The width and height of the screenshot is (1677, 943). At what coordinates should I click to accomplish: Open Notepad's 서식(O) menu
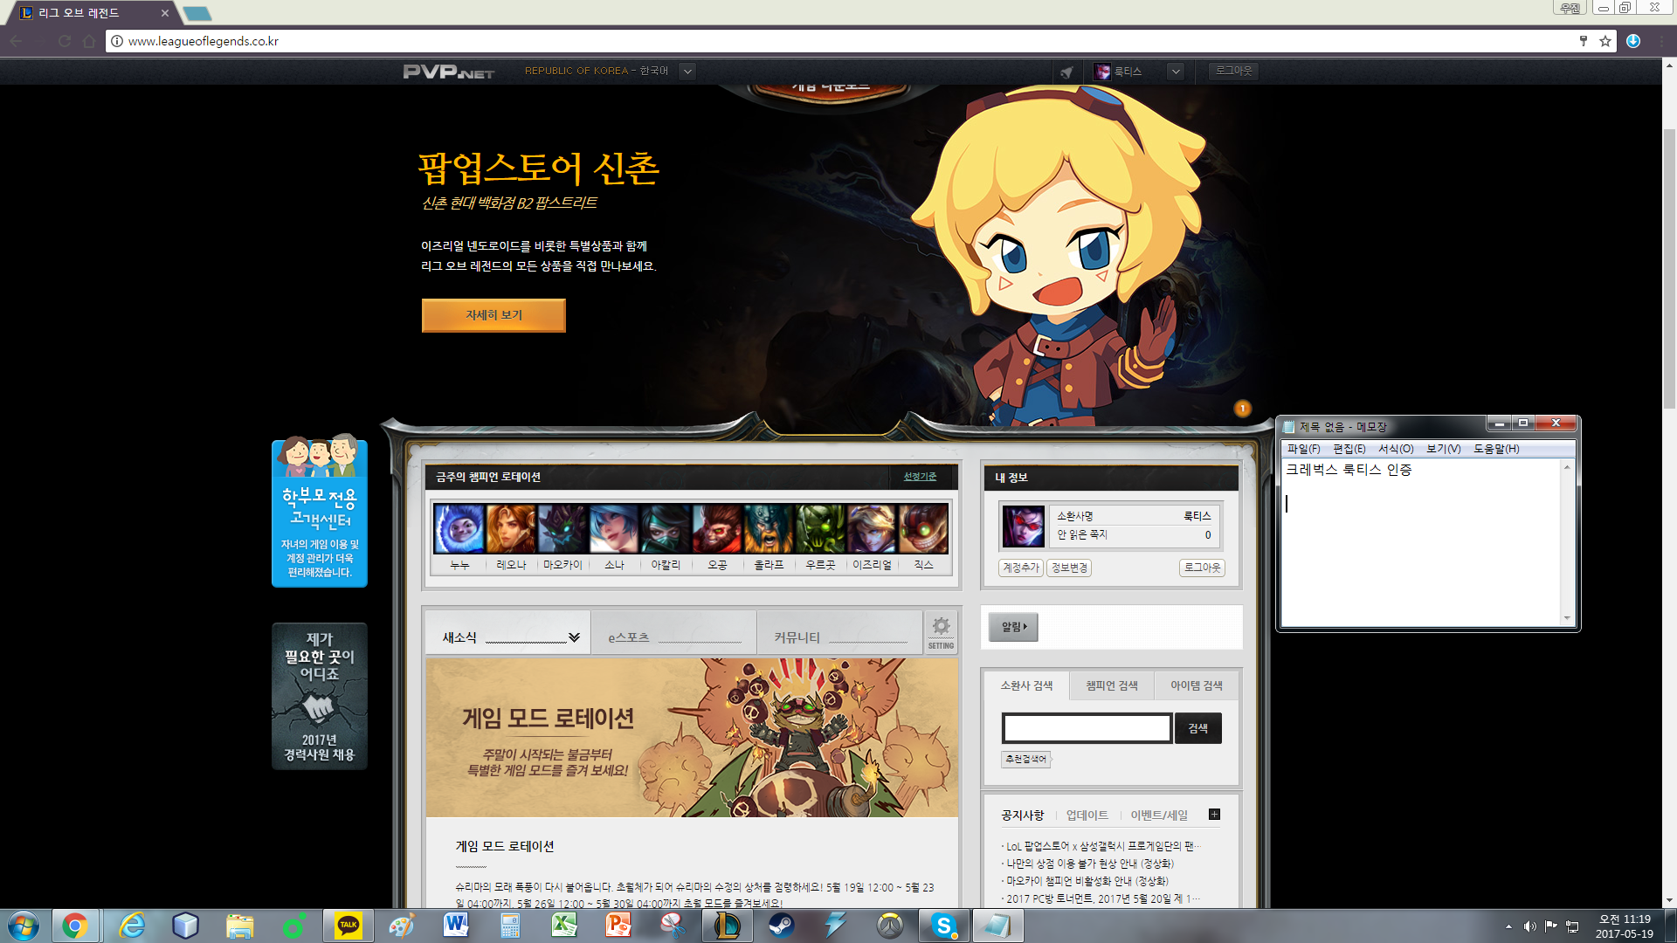pyautogui.click(x=1395, y=449)
